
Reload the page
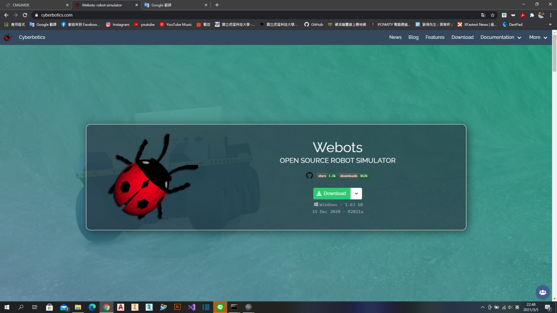click(x=25, y=15)
